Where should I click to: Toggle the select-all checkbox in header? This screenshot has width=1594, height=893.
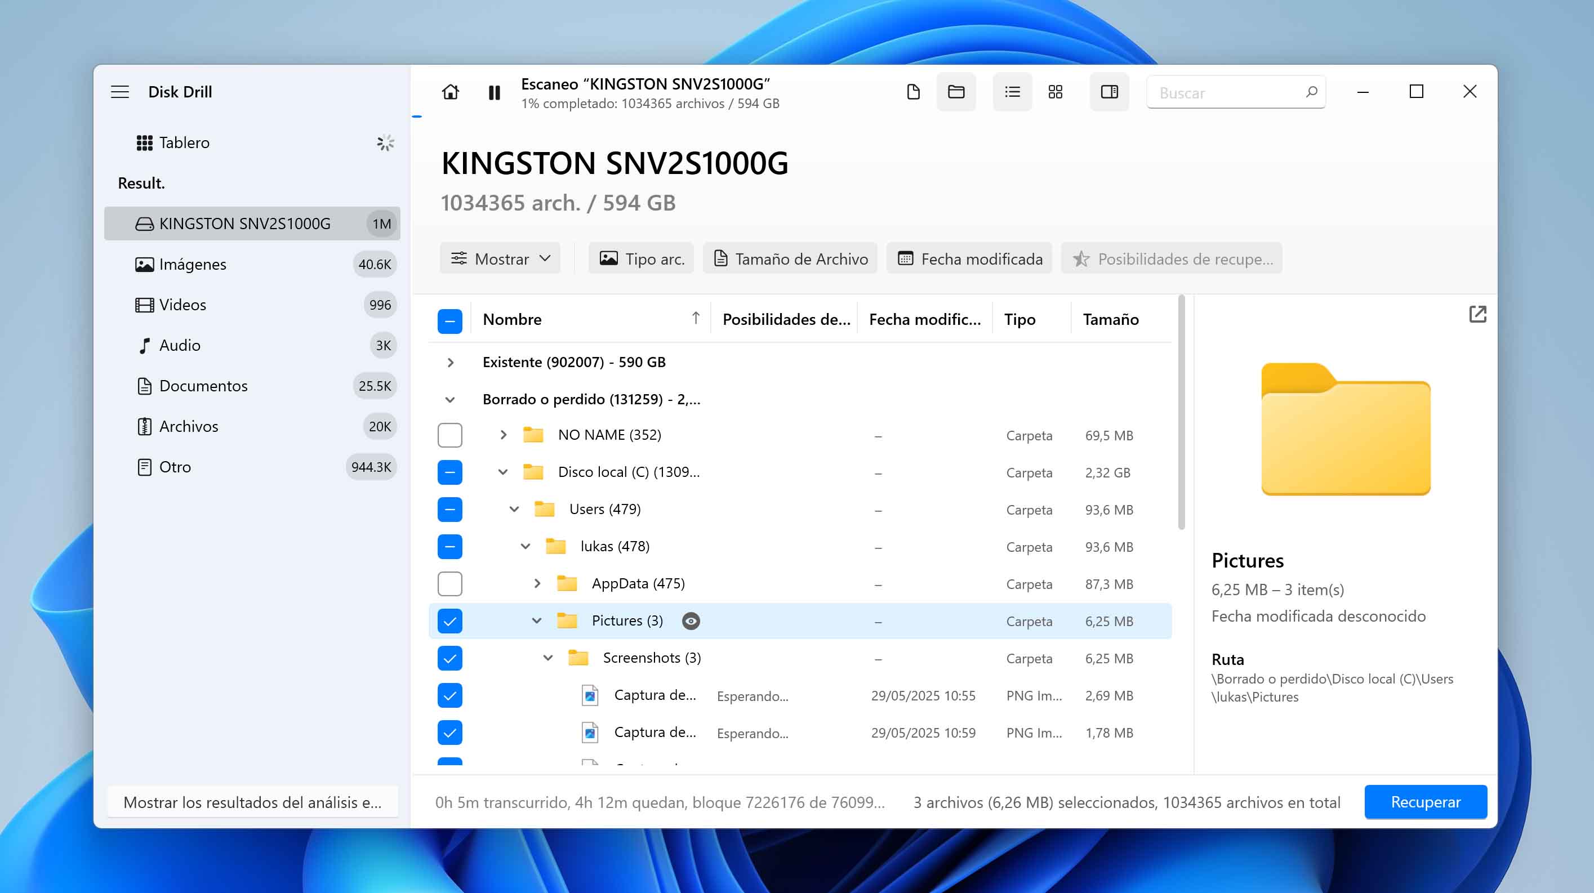coord(450,321)
